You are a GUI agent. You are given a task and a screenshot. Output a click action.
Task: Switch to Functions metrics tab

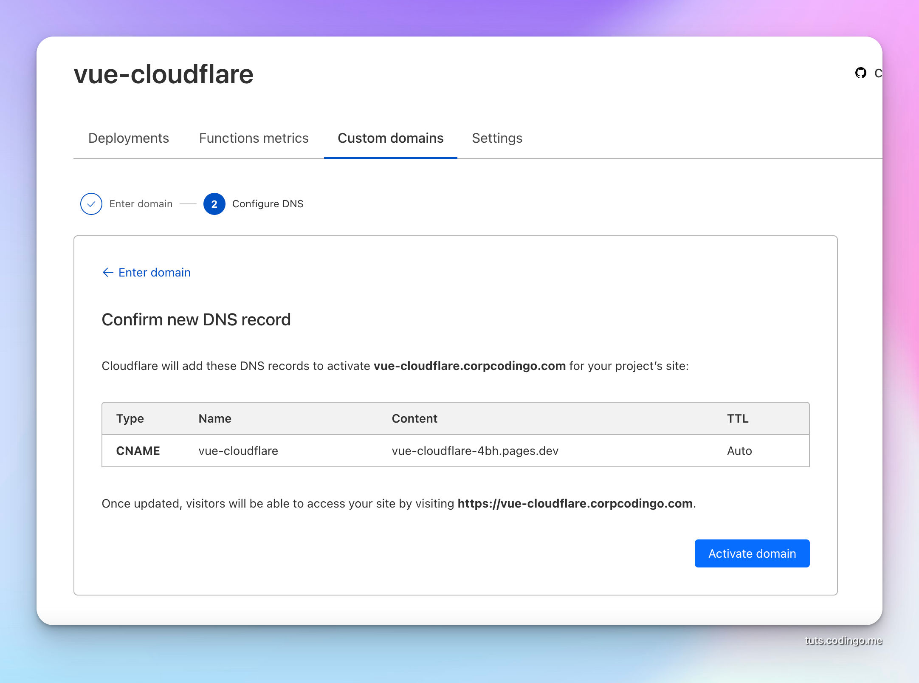coord(254,138)
